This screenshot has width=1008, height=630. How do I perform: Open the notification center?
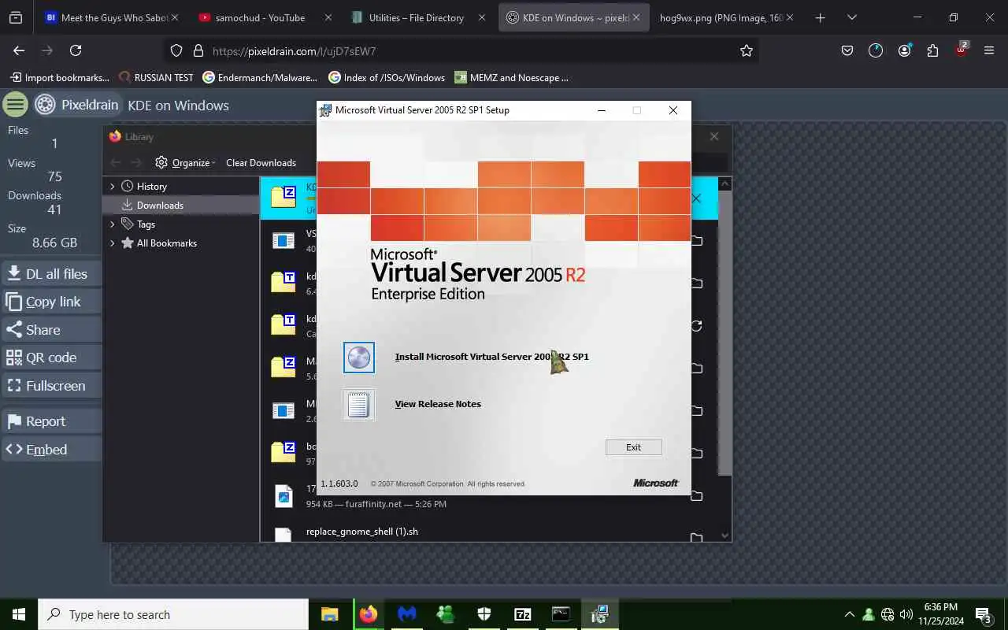coord(984,614)
